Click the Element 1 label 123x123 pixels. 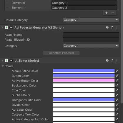click(x=18, y=8)
